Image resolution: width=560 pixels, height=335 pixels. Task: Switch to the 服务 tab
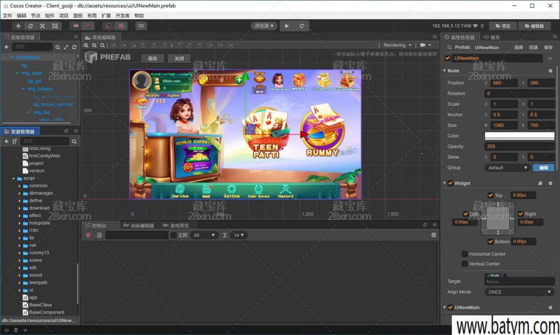click(492, 37)
